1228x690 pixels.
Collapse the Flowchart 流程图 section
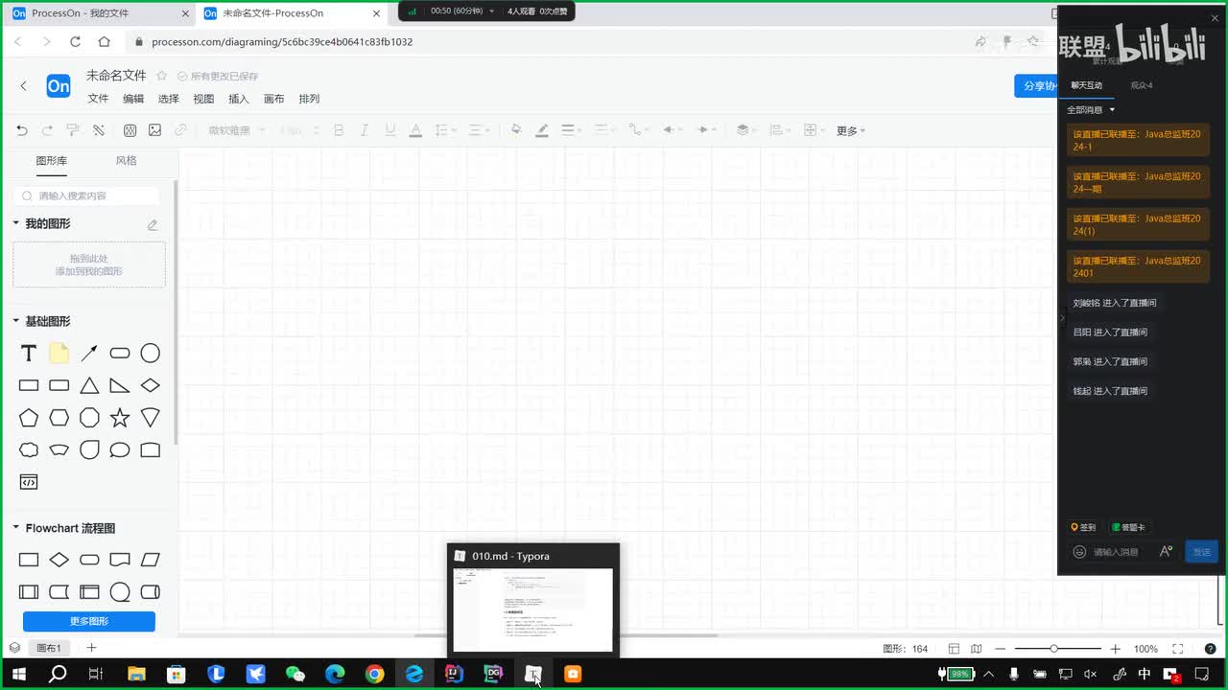click(15, 528)
